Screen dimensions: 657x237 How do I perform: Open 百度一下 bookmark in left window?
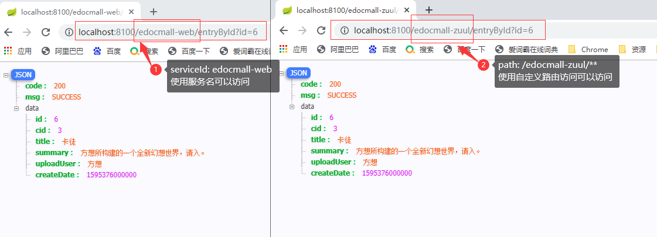[189, 51]
